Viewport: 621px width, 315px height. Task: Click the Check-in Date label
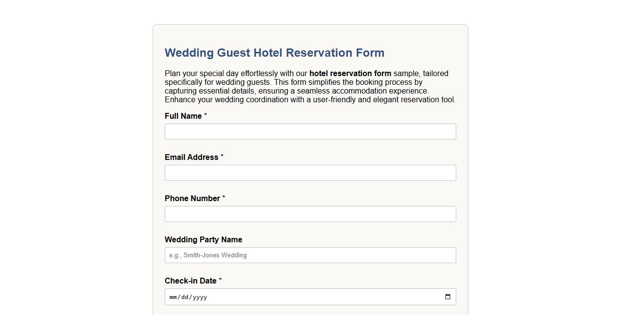190,281
